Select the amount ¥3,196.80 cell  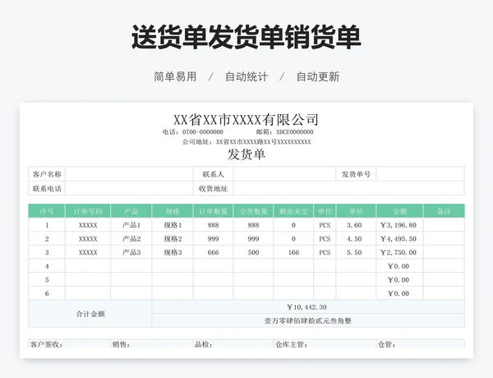[x=400, y=225]
